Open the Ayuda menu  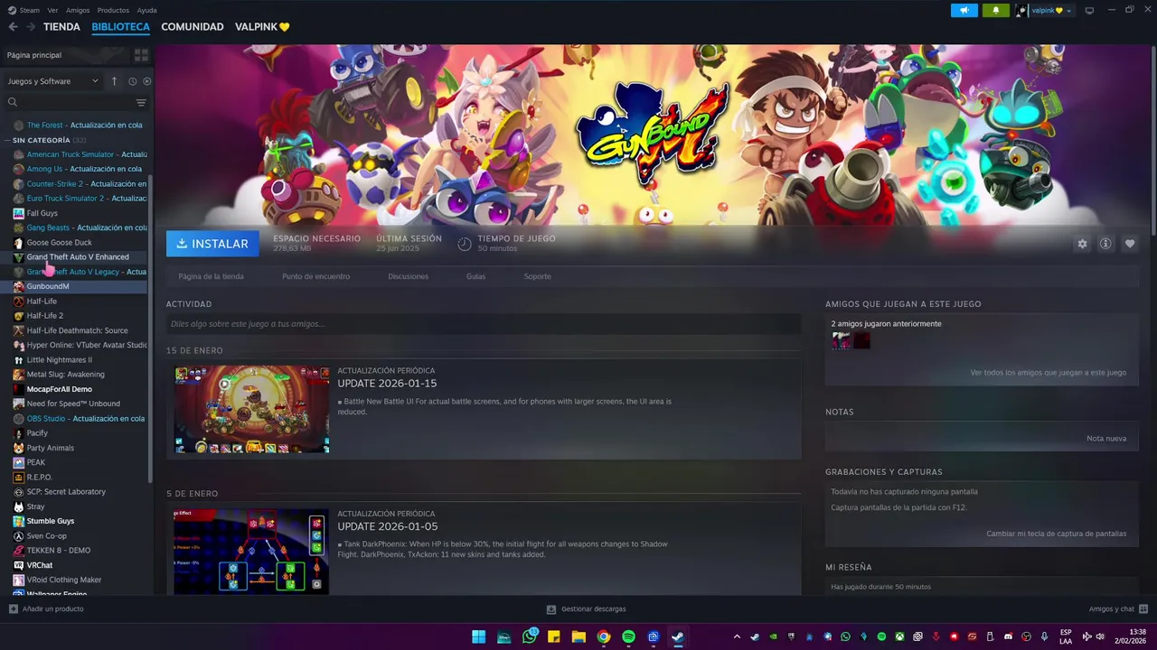(146, 10)
